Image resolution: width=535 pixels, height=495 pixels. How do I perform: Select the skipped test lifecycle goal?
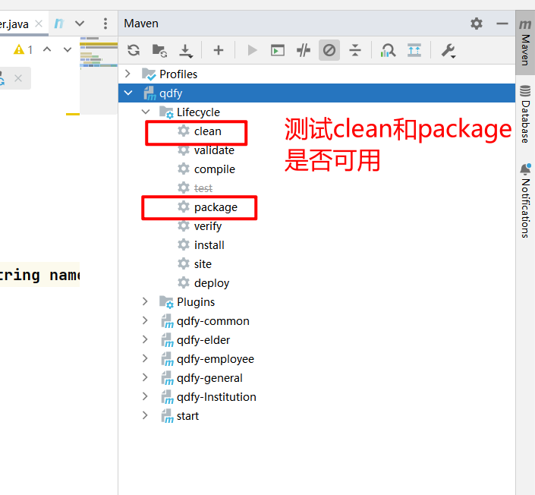(x=203, y=188)
